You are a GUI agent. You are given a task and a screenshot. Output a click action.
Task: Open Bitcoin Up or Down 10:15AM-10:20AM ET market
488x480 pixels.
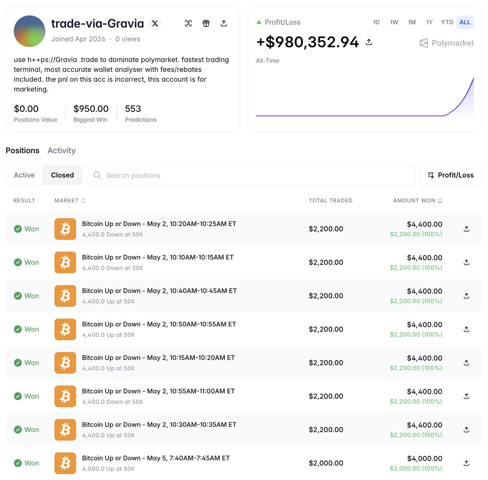point(159,358)
